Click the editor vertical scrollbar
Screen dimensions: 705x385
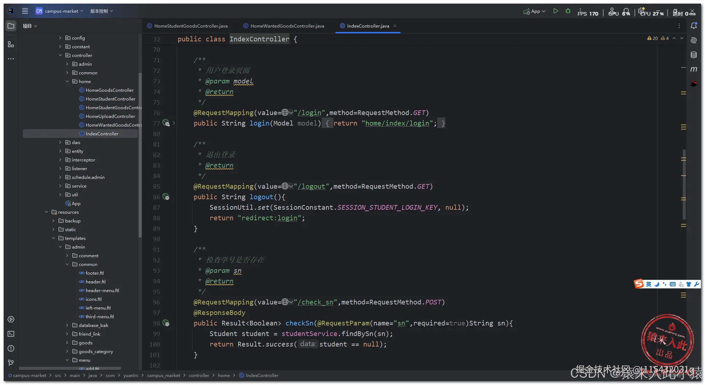(x=684, y=184)
